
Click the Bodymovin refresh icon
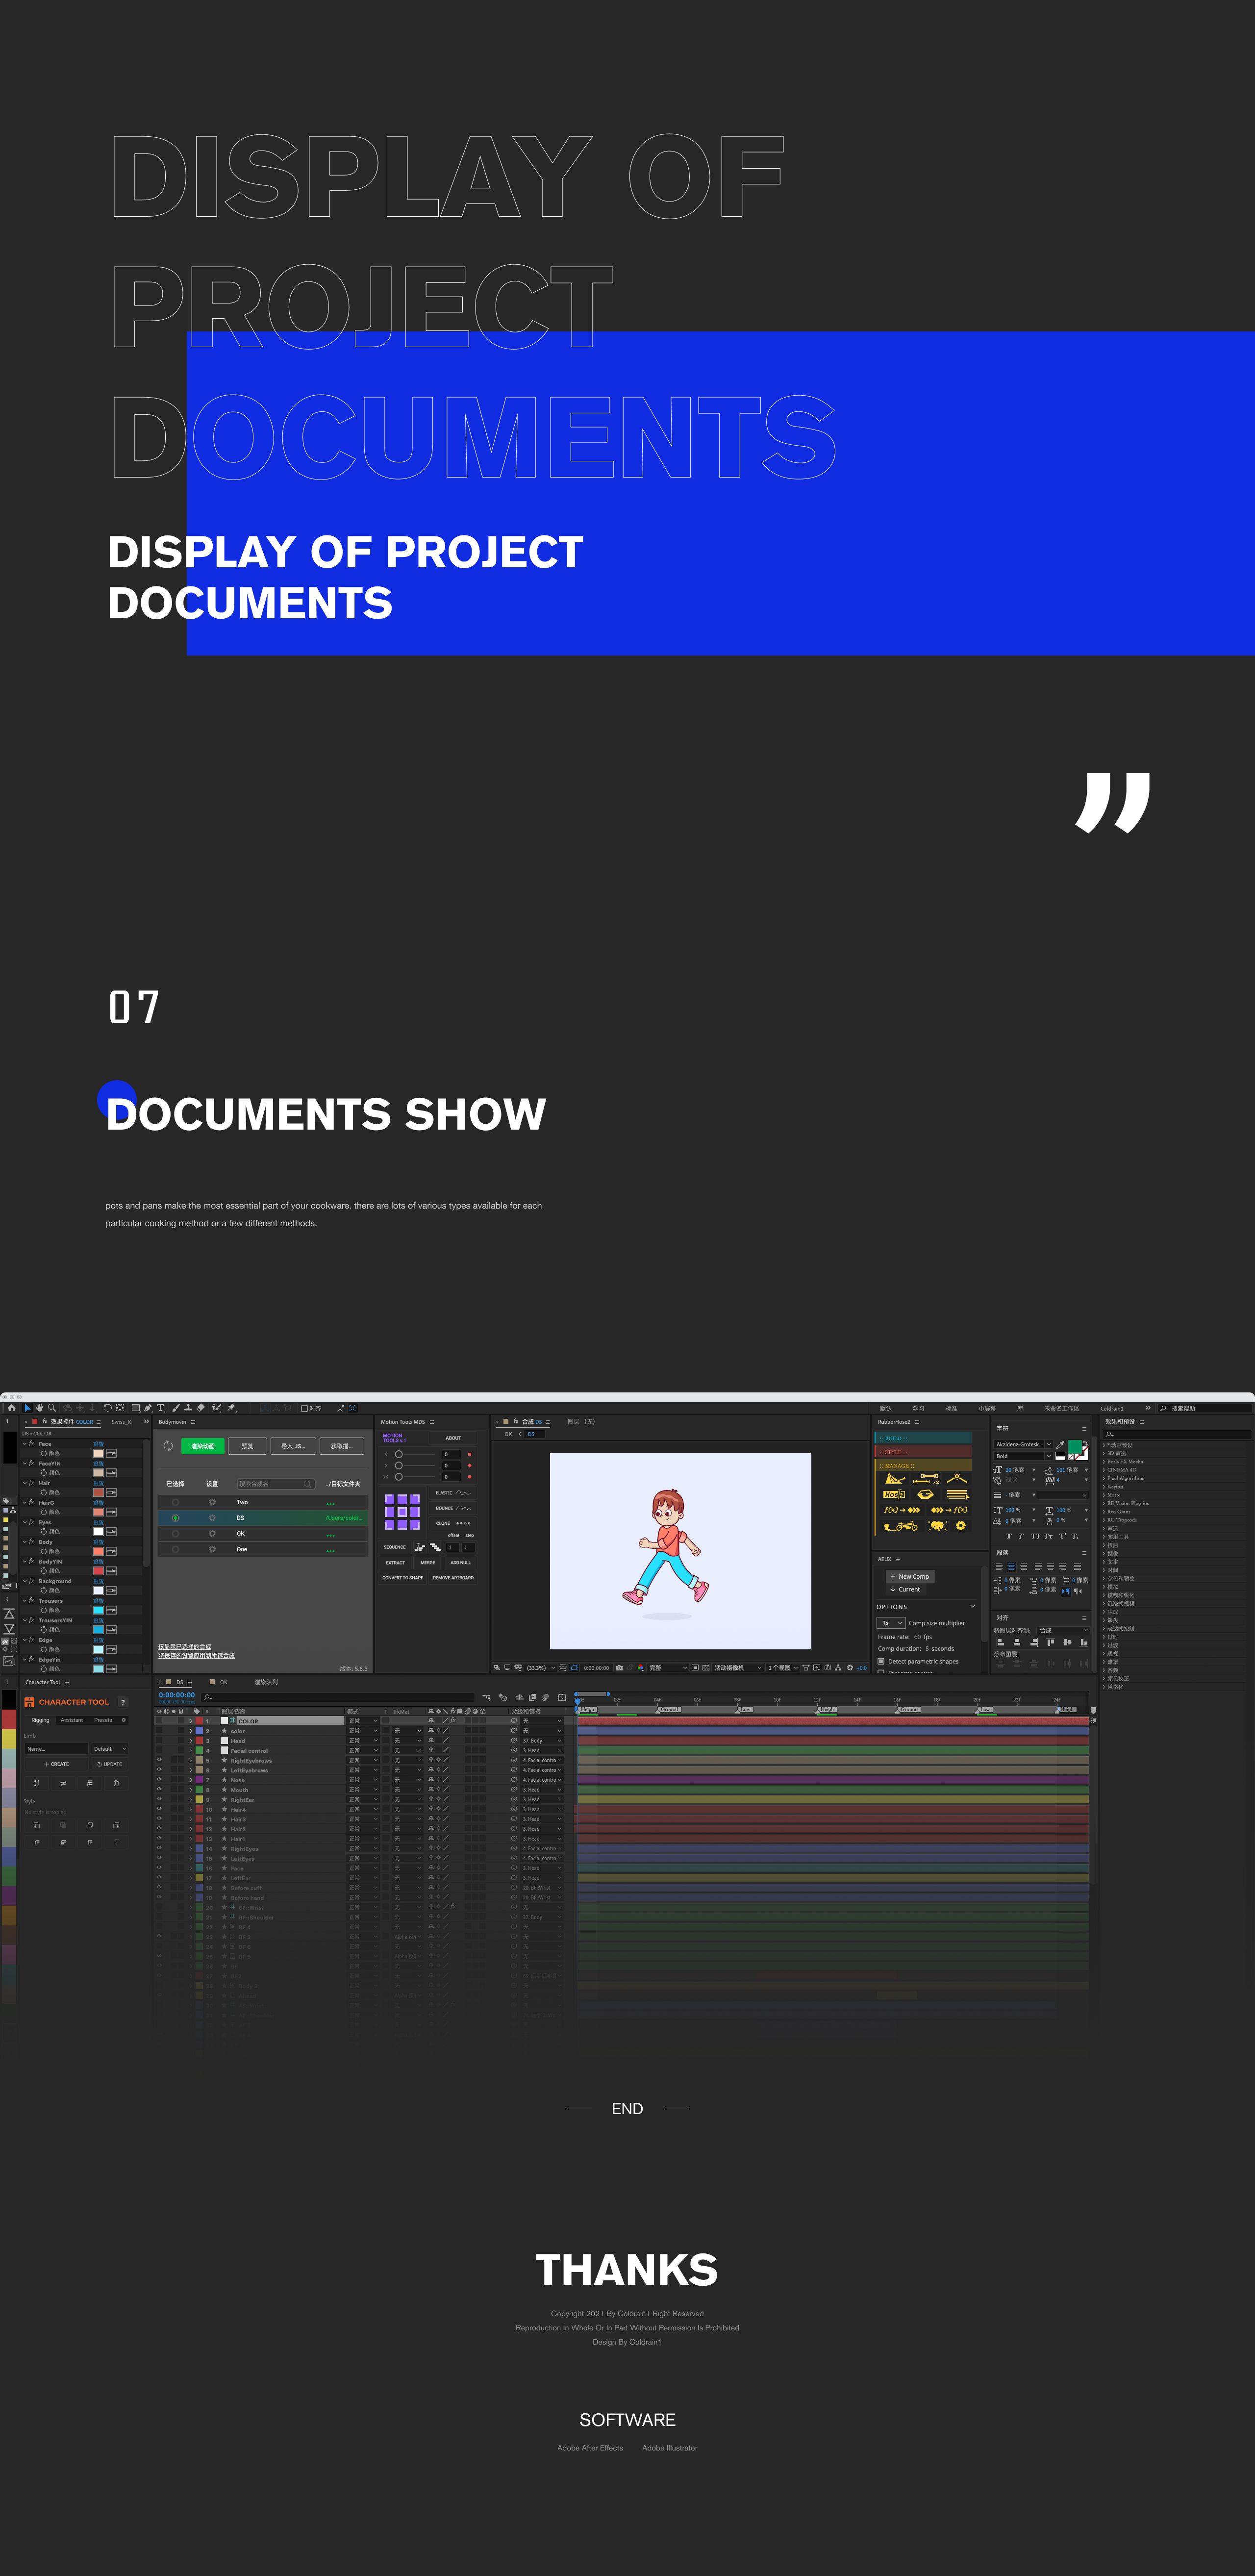168,1446
